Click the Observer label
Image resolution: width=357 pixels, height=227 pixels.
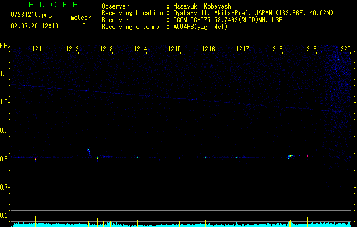(115, 6)
